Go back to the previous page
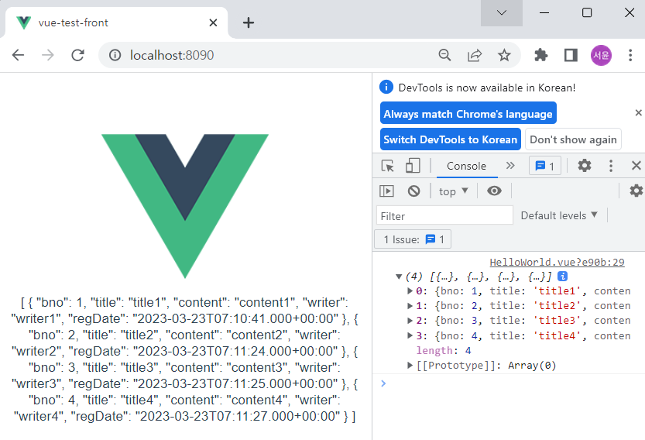 [x=18, y=55]
